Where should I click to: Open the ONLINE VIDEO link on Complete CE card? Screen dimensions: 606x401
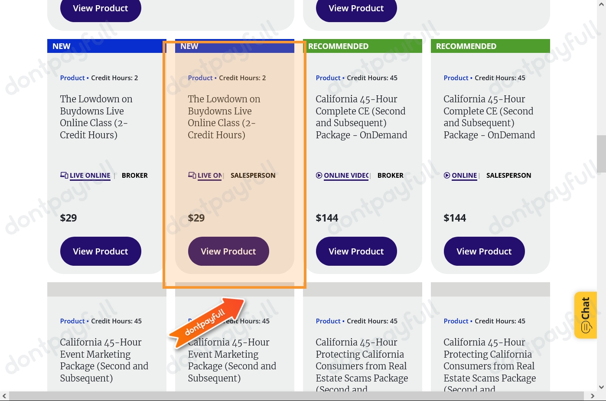pyautogui.click(x=346, y=175)
